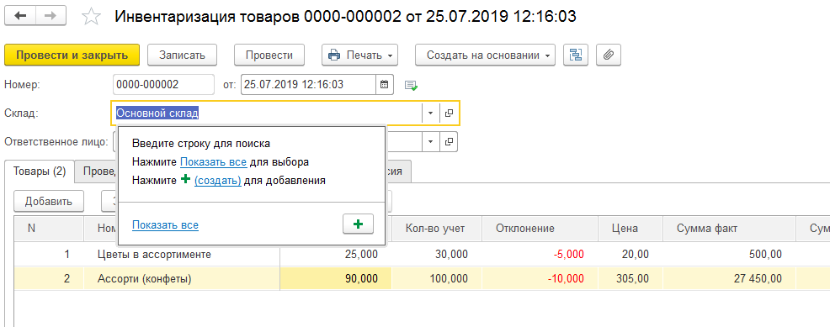Viewport: 830px width, 327px height.
Task: Click the Номер input field
Action: (163, 85)
